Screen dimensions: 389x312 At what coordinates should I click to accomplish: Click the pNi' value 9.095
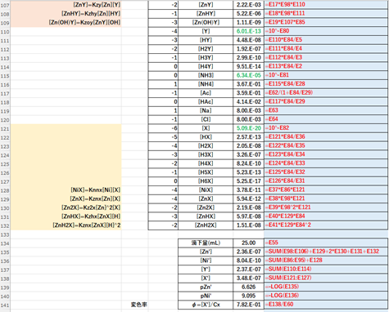tap(248, 296)
